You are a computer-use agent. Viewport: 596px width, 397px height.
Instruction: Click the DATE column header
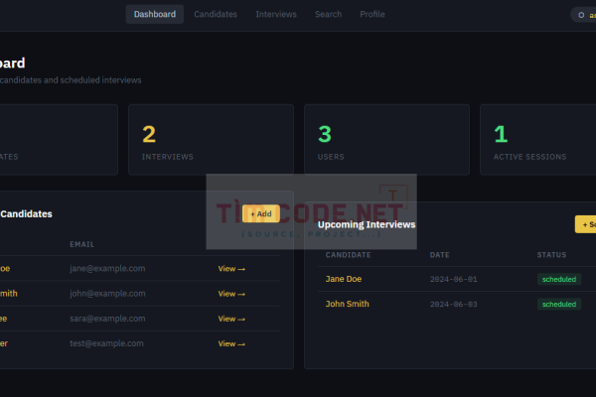point(439,255)
